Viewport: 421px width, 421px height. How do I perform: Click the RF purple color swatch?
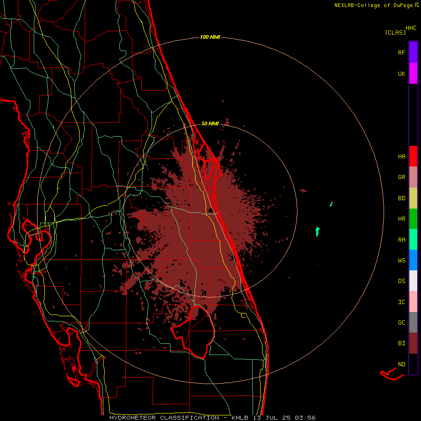(413, 52)
